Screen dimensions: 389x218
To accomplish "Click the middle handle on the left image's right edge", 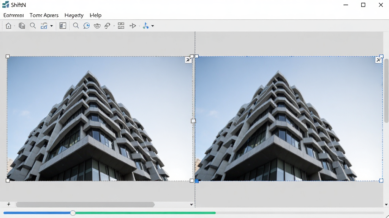I will pyautogui.click(x=193, y=121).
